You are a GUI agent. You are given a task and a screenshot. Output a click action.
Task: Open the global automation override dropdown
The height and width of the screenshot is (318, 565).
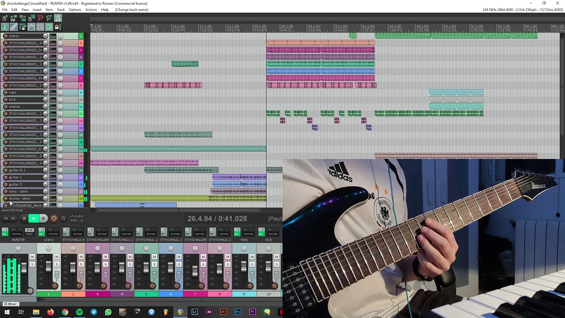pos(77,218)
